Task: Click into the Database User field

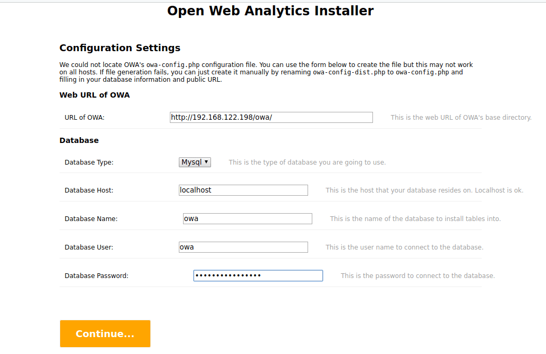Action: 243,247
